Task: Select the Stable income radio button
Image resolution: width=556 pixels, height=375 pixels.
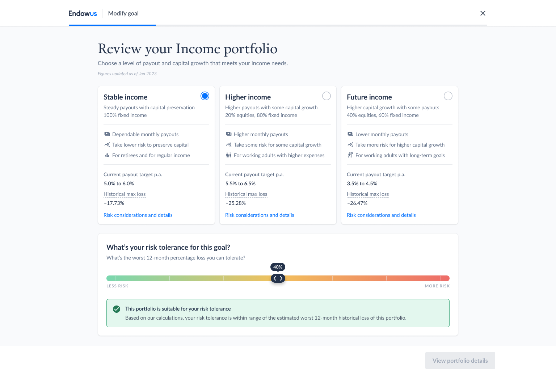Action: tap(205, 96)
